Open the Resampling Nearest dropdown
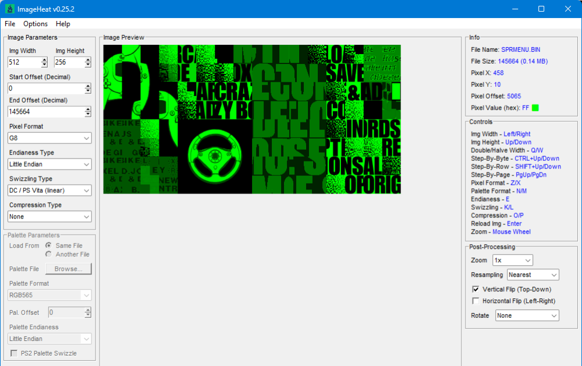 coord(533,274)
